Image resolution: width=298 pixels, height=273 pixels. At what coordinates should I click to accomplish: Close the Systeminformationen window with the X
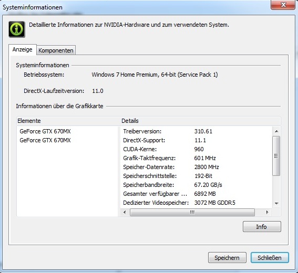pos(283,5)
